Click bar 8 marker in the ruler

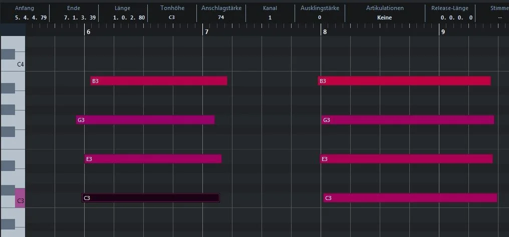[x=325, y=31]
